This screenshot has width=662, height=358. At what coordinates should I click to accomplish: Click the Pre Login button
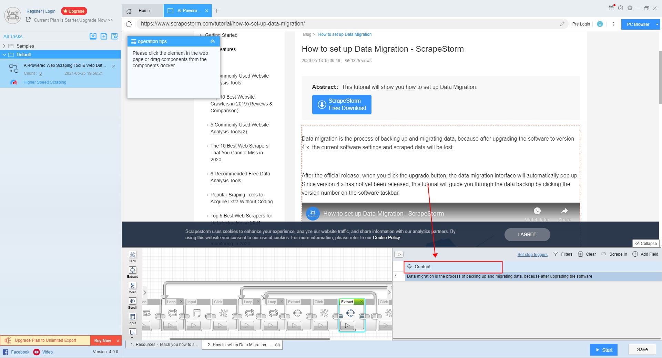coord(581,24)
